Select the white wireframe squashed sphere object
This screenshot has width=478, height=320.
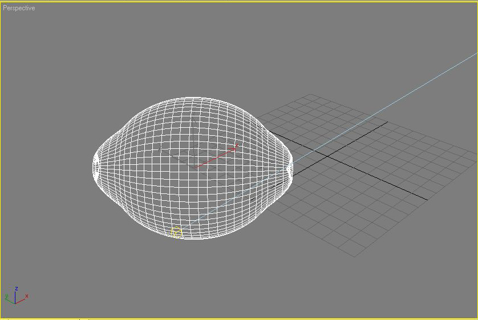pos(193,168)
